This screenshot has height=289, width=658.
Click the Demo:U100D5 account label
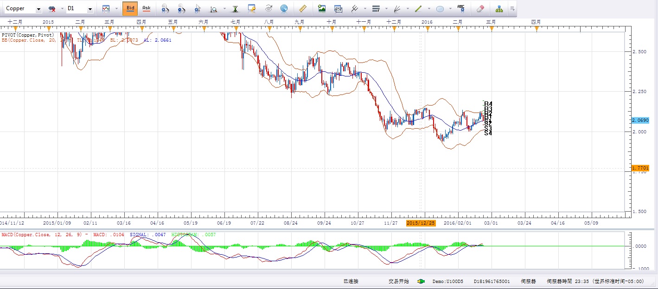pyautogui.click(x=448, y=281)
